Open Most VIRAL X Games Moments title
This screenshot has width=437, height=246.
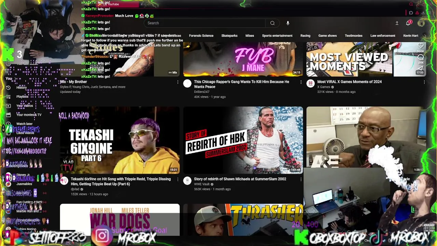[349, 82]
